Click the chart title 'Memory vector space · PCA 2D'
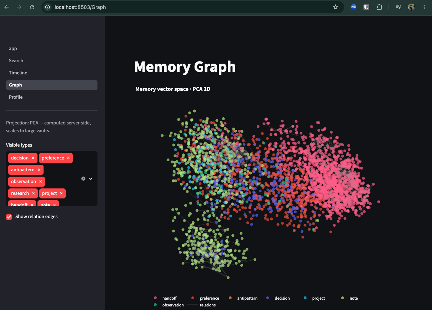 point(173,89)
